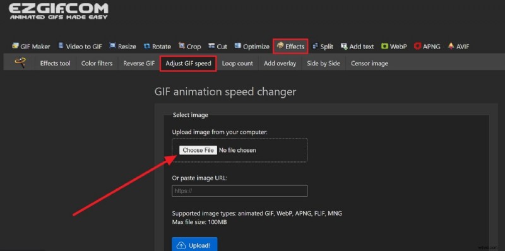Viewport: 505px width, 251px height.
Task: Go to the Optimize page
Action: coord(252,46)
